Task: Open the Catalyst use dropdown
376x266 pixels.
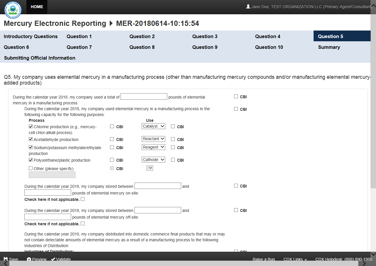Action: 153,126
